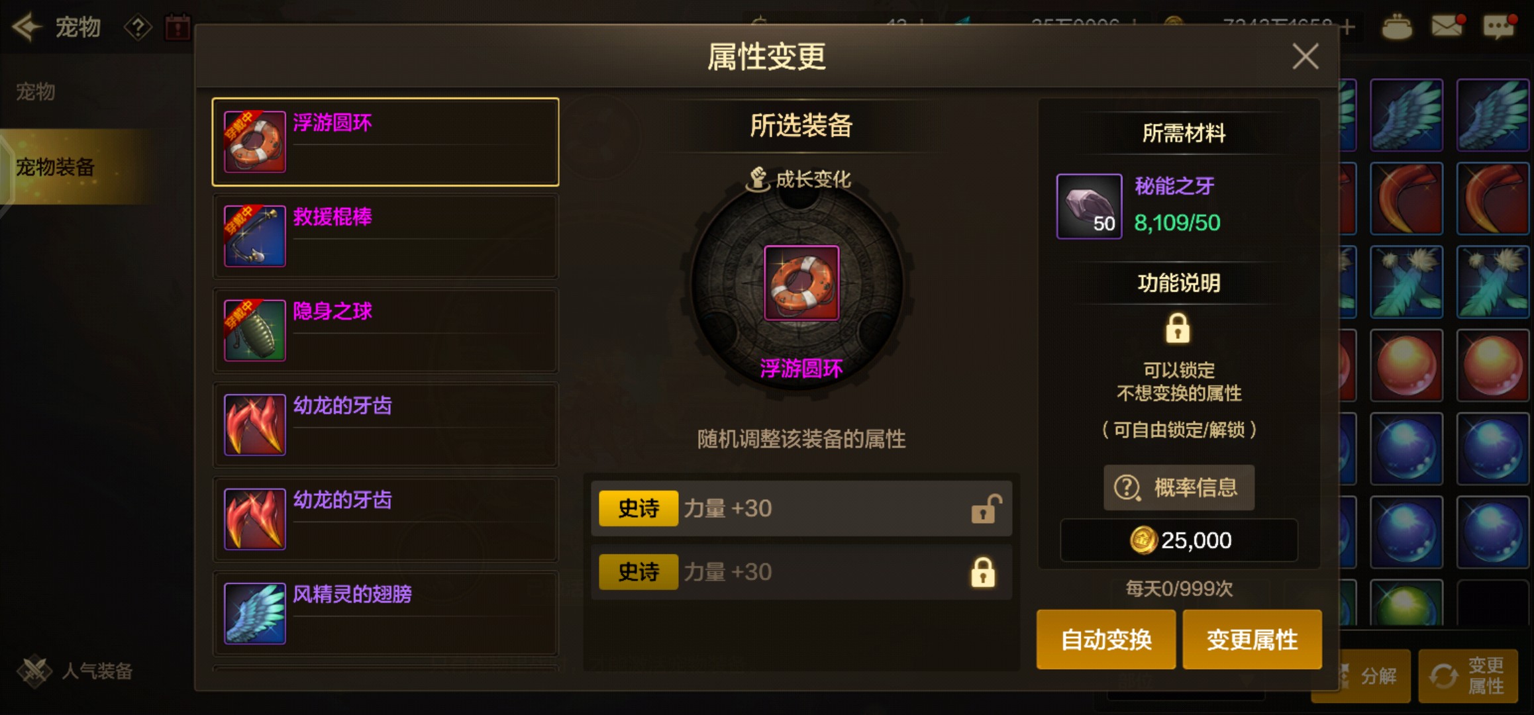Select 救援棍棒 in equipment list

point(385,236)
